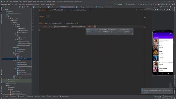Click the Profile app toolbar icon
The width and height of the screenshot is (176, 99).
(151, 4)
